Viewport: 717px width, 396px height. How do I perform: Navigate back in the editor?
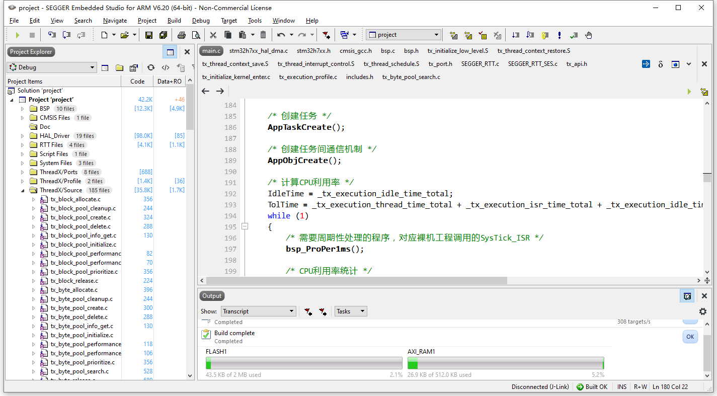pyautogui.click(x=205, y=91)
